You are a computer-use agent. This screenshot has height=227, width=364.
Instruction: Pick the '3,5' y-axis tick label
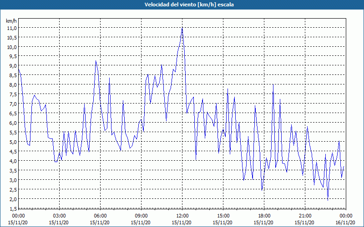13,171
